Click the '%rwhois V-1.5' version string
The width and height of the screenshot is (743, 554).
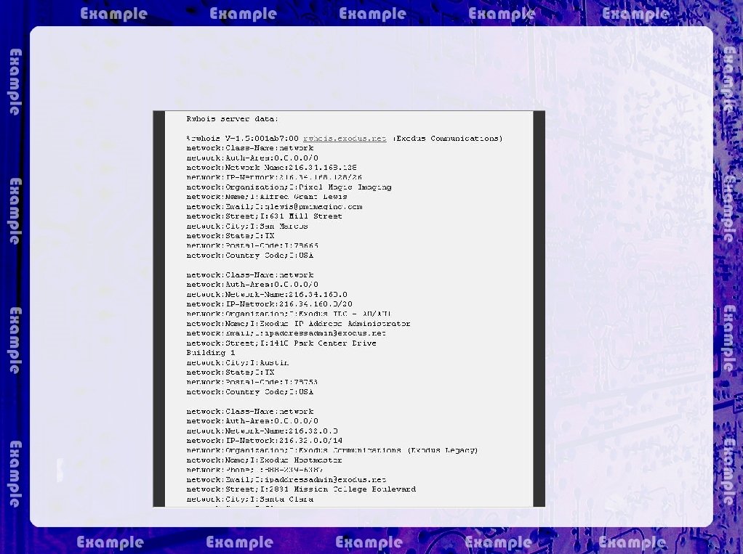point(243,139)
